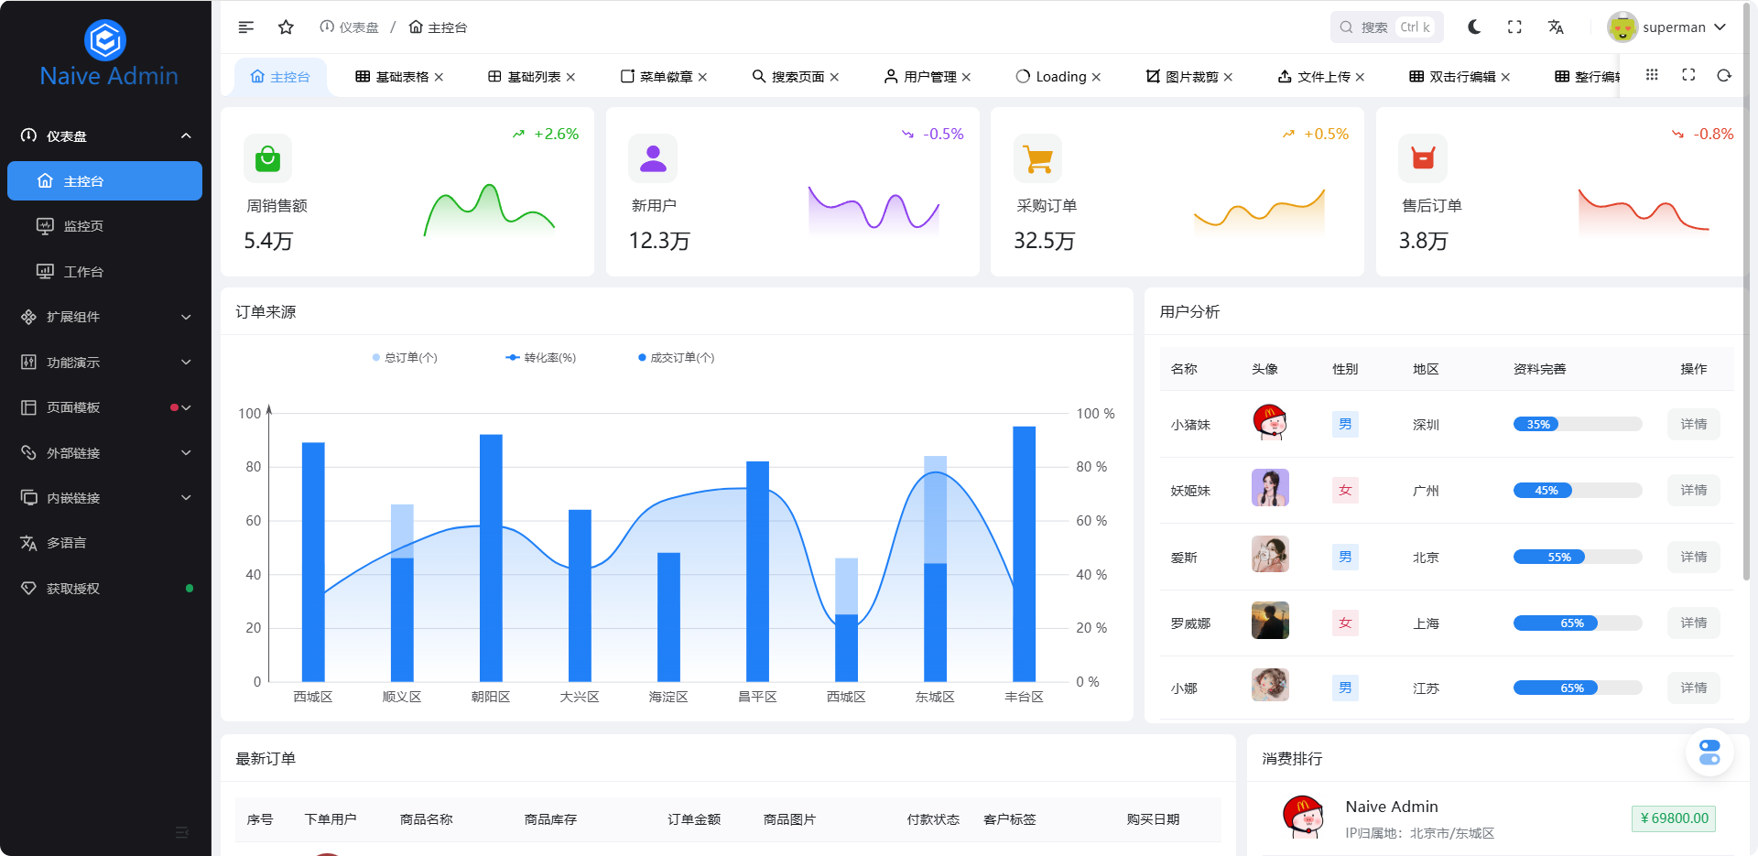1758x856 pixels.
Task: Expand the 扩展组件 sidebar menu
Action: click(x=105, y=317)
